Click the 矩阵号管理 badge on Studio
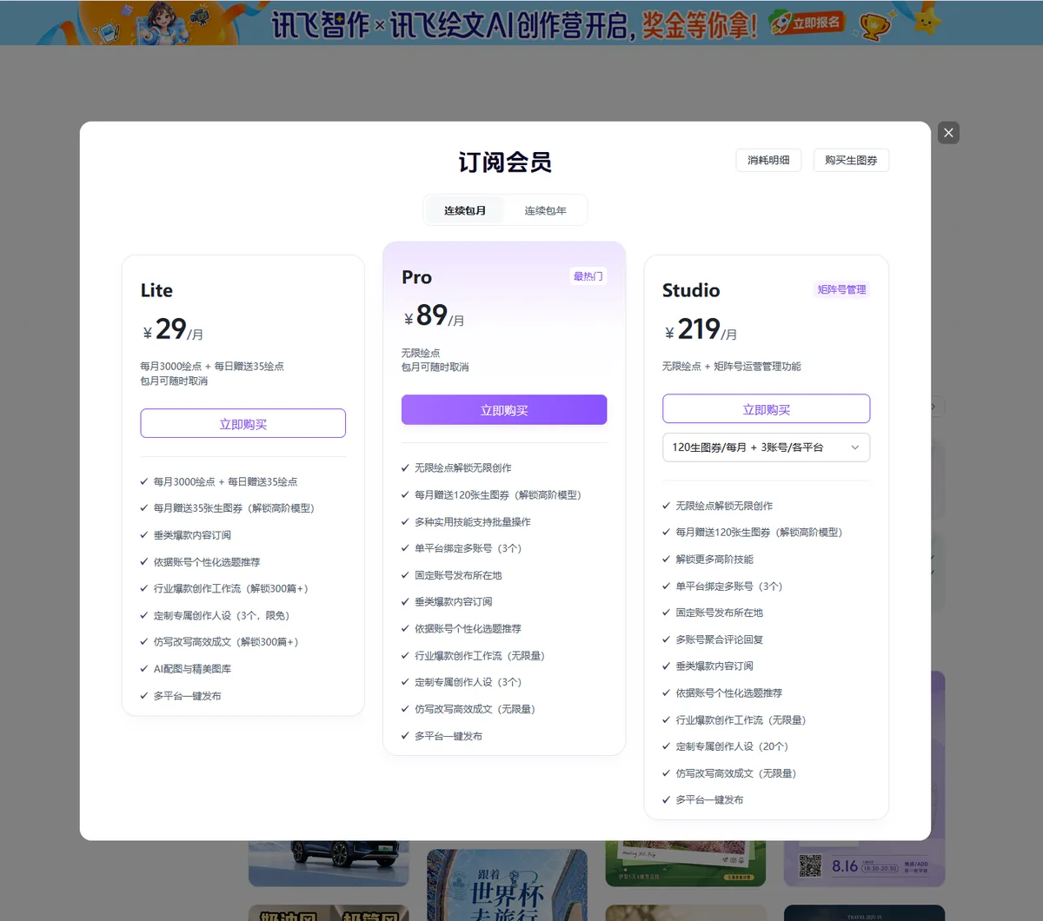This screenshot has height=921, width=1043. click(x=841, y=289)
